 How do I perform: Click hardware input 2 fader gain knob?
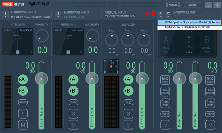click(x=92, y=79)
